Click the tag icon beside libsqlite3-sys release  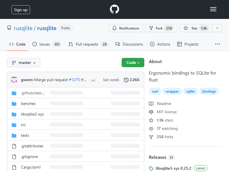click(x=151, y=169)
